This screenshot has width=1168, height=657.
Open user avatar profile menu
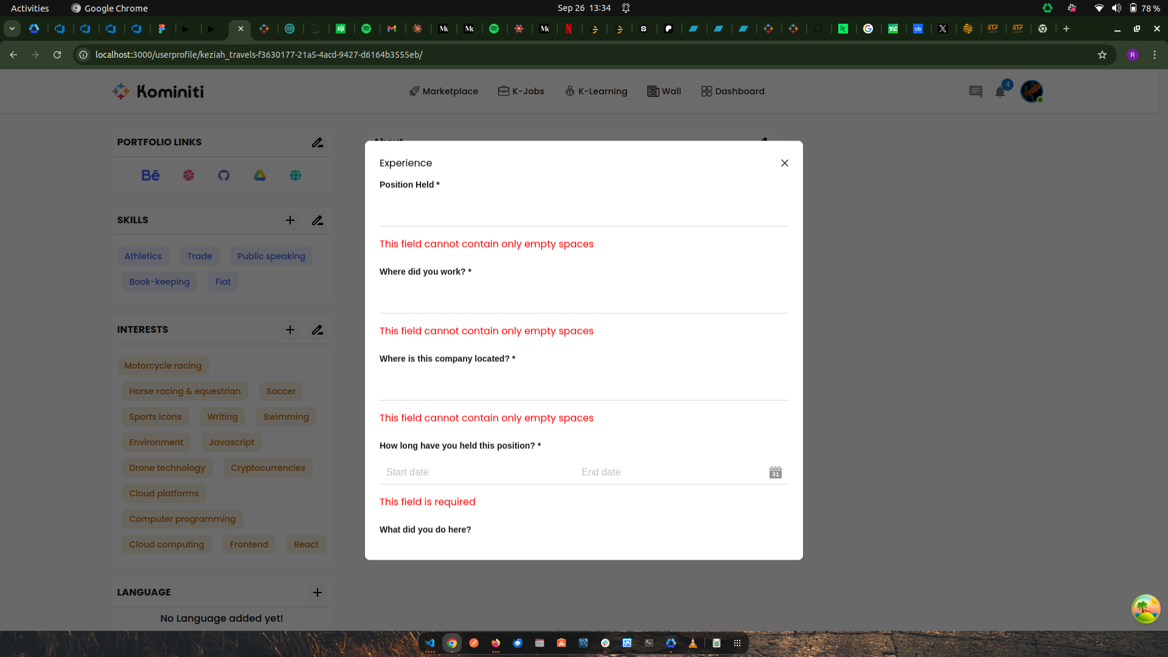pos(1031,91)
